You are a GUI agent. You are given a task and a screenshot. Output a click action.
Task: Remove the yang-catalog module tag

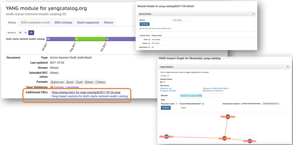(x=201, y=96)
